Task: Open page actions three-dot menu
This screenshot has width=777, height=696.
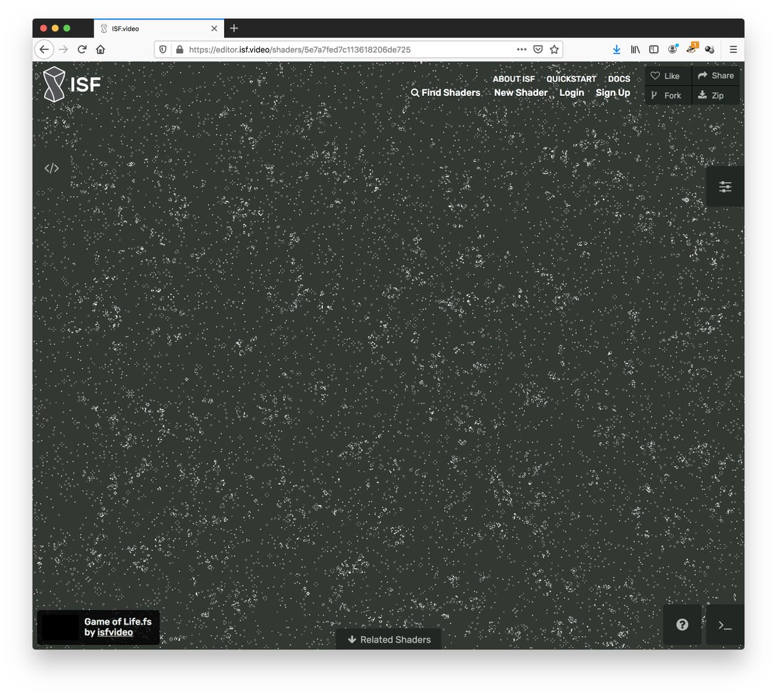Action: click(x=522, y=49)
